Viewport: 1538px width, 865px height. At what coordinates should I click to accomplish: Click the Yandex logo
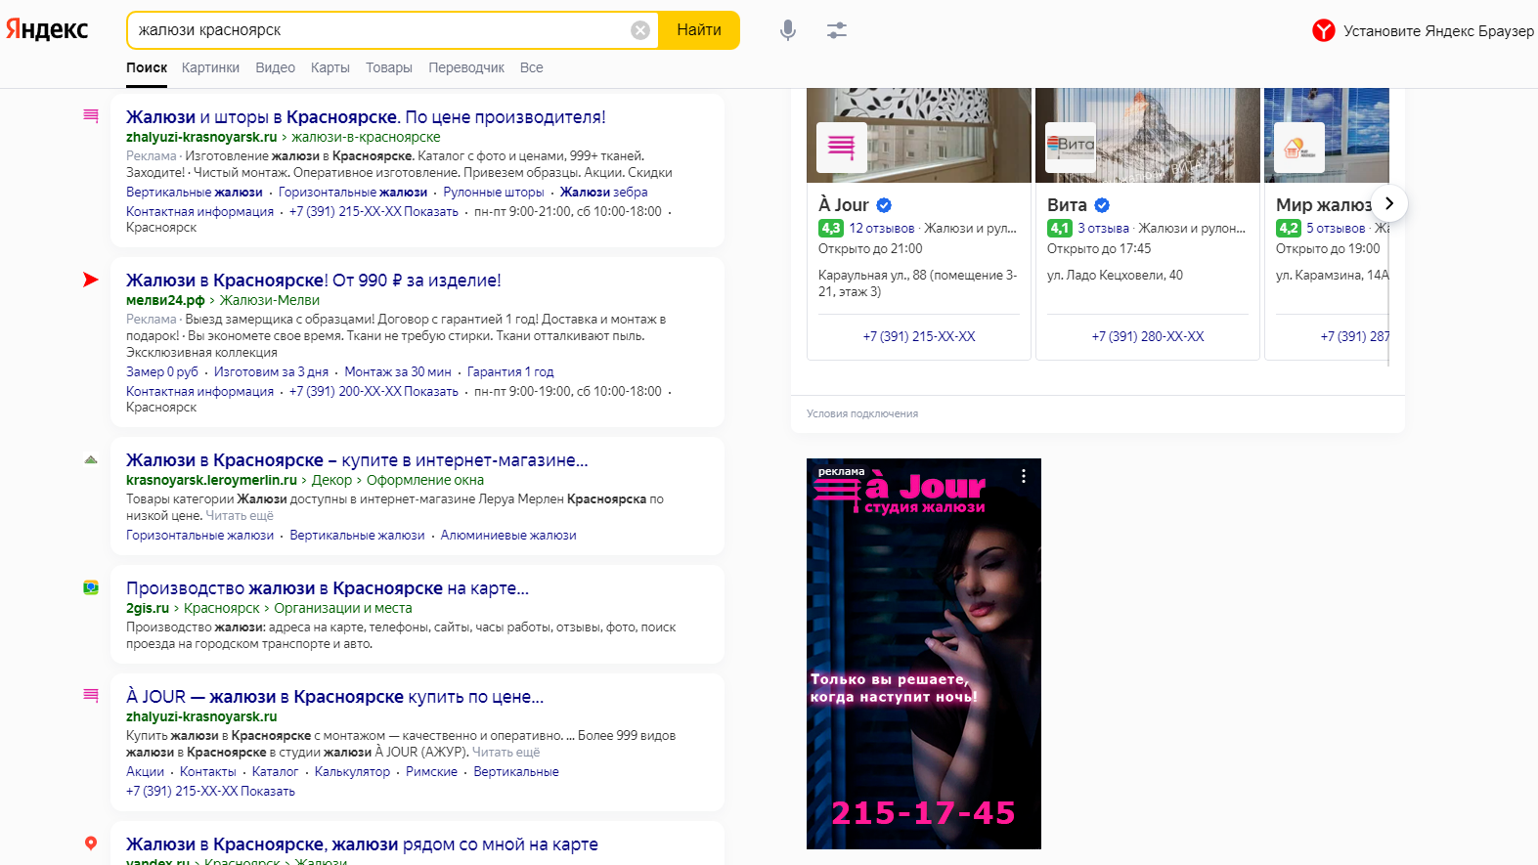pos(47,29)
